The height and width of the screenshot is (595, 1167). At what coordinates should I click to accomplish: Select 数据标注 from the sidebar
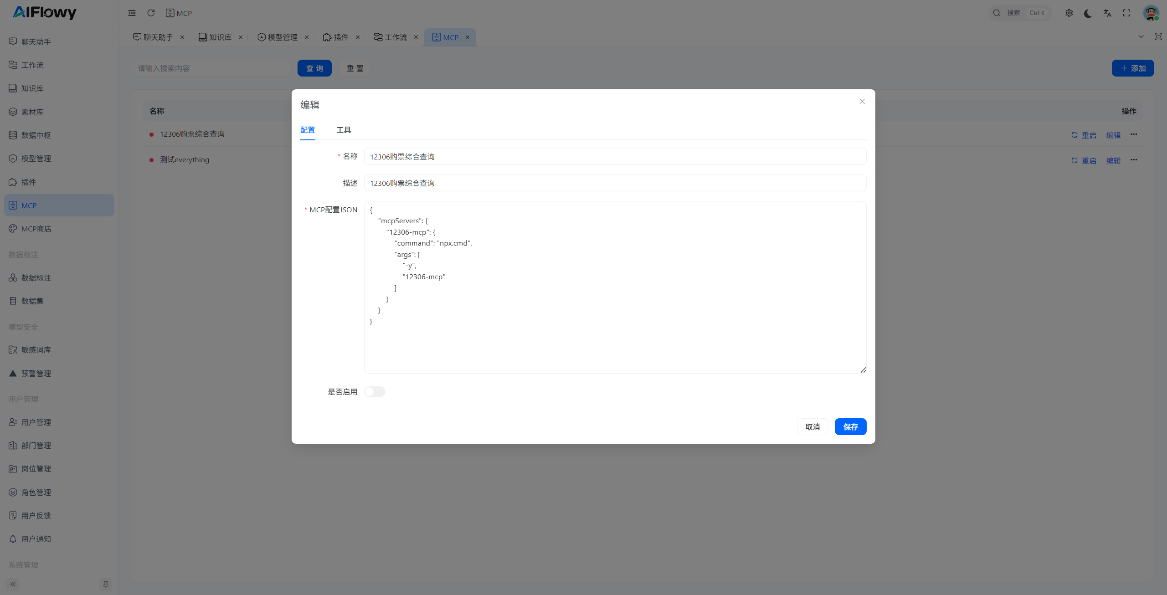(x=36, y=277)
